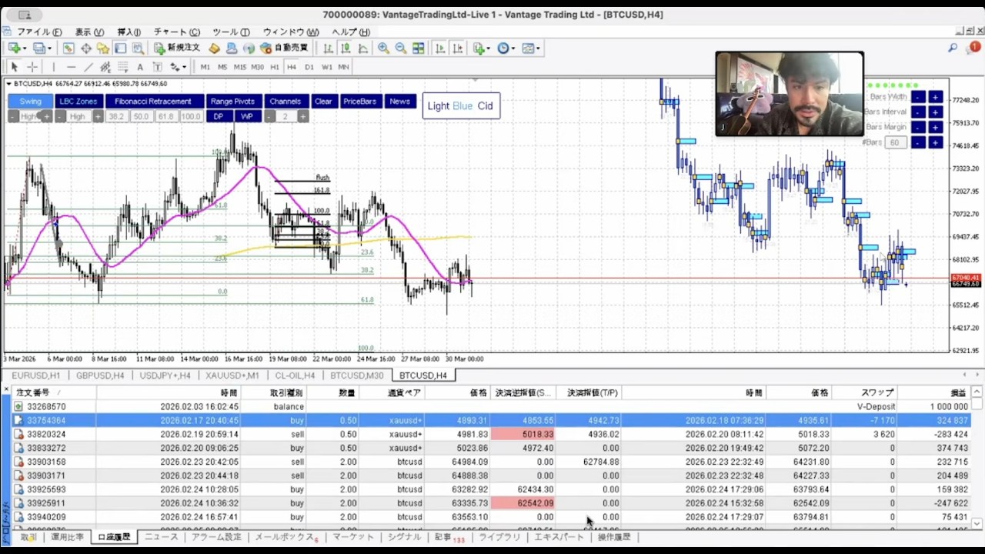
Task: Switch timeframe to D1
Action: (309, 67)
